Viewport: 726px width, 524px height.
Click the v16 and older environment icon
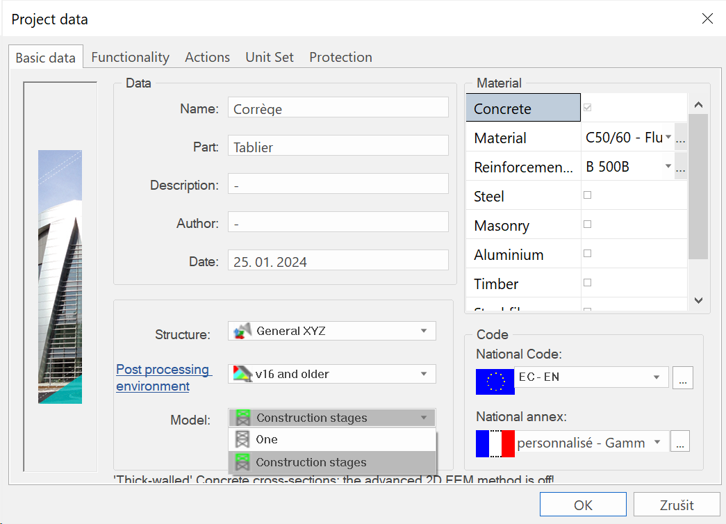tap(241, 374)
